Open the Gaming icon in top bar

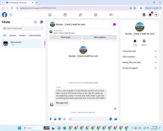tap(111, 15)
